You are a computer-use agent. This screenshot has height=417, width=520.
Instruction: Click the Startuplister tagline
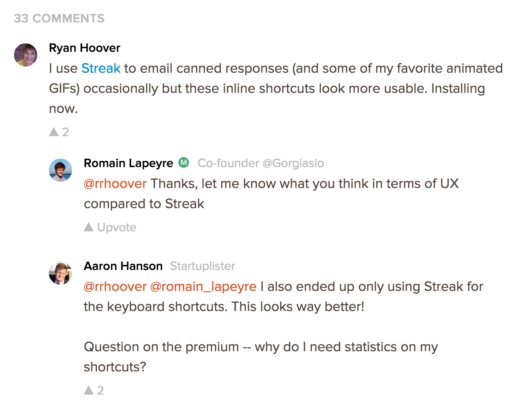click(x=203, y=266)
